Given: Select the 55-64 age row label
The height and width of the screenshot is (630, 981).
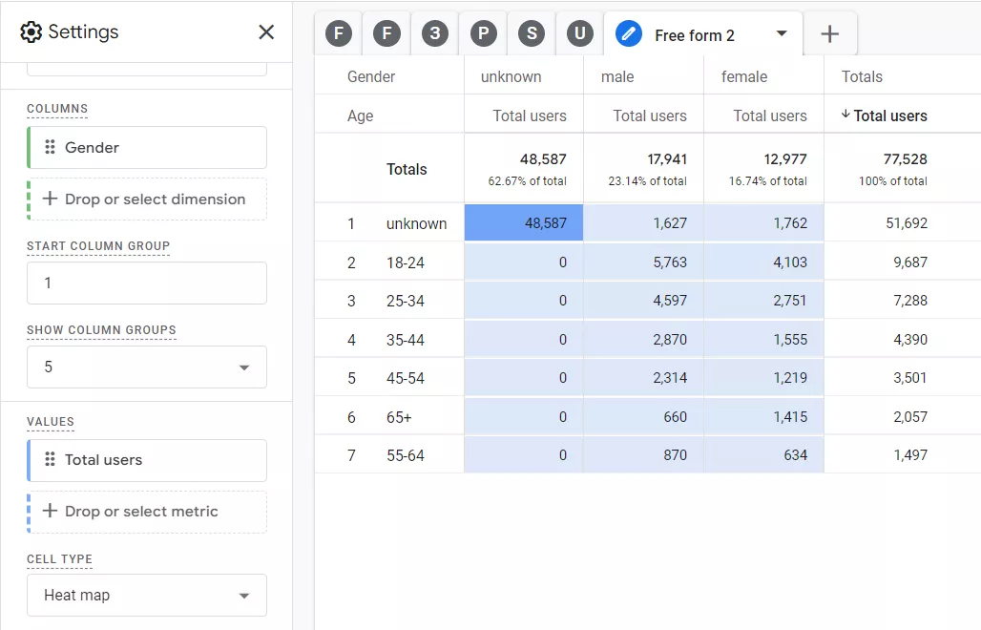Looking at the screenshot, I should [x=406, y=455].
